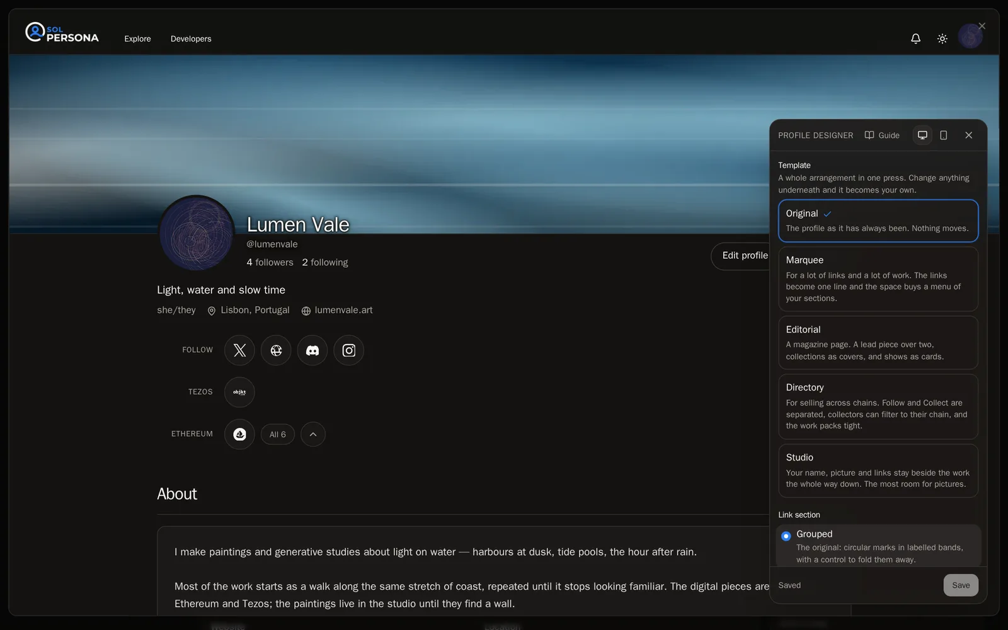This screenshot has height=630, width=1008.
Task: Choose the Studio template
Action: pos(878,471)
